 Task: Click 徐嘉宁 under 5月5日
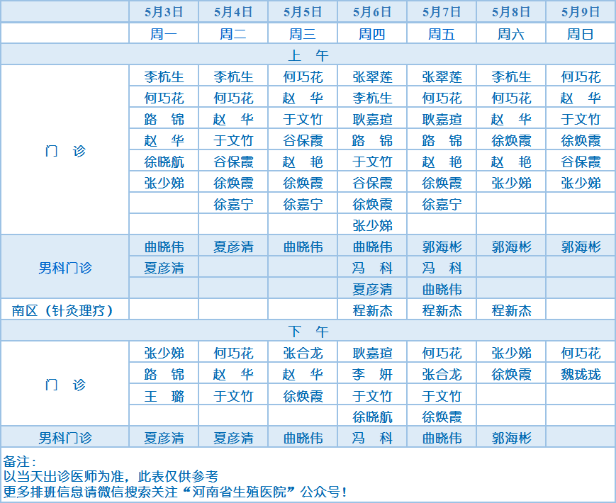pyautogui.click(x=303, y=204)
